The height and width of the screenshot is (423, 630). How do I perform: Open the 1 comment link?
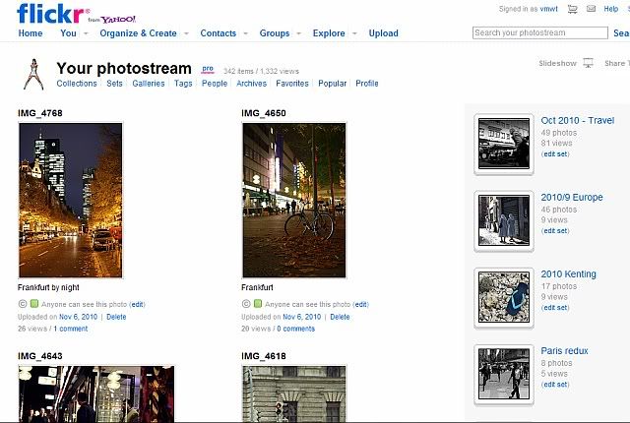coord(70,329)
